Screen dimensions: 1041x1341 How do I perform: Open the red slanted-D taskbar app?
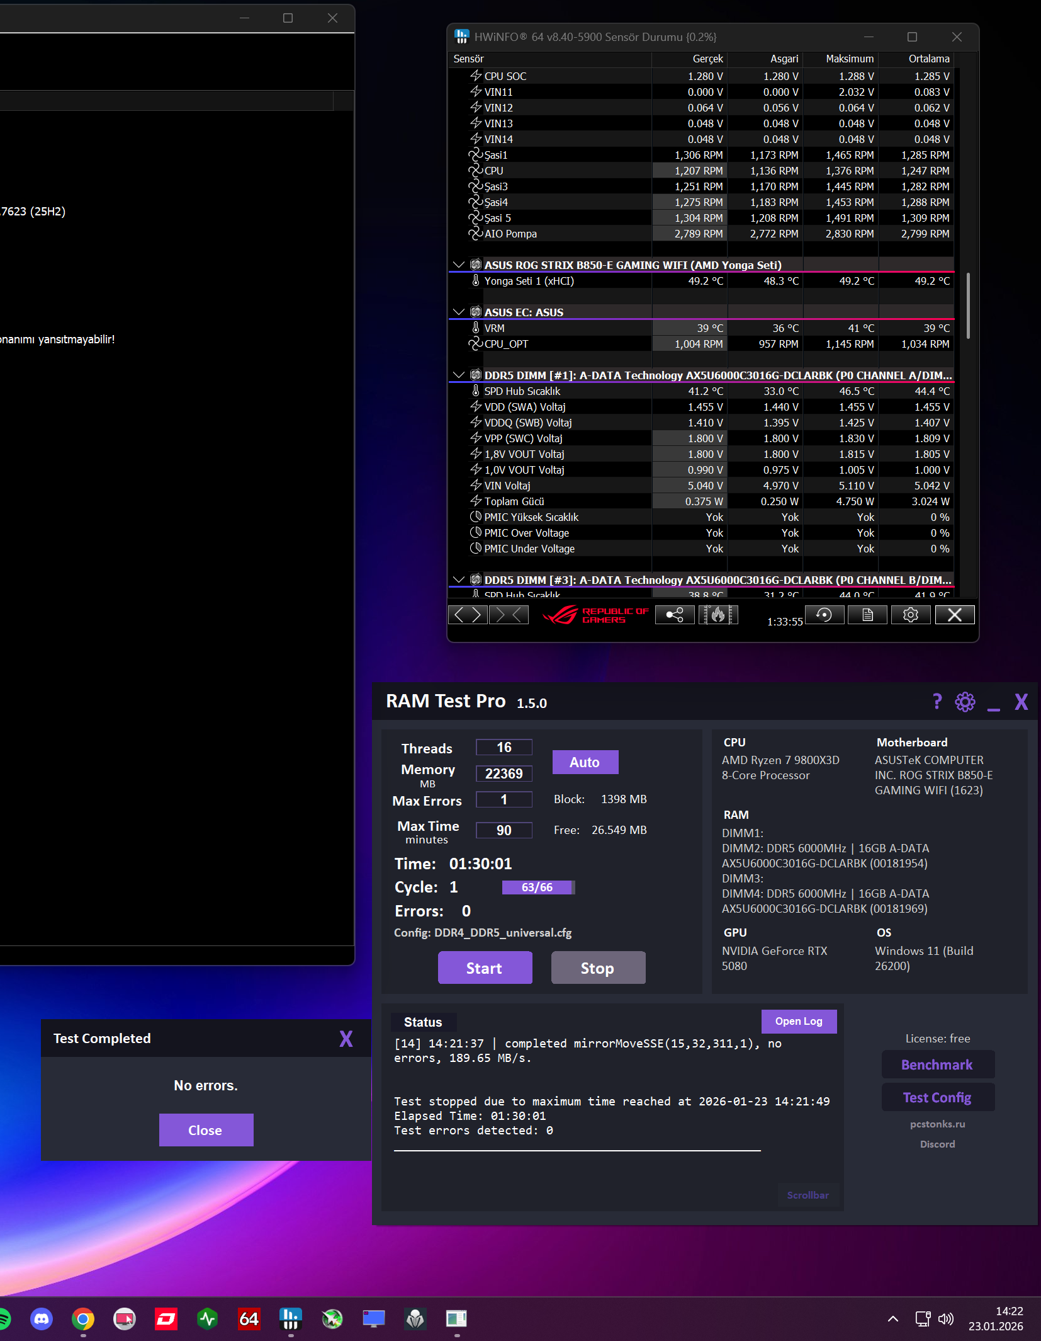click(x=166, y=1318)
